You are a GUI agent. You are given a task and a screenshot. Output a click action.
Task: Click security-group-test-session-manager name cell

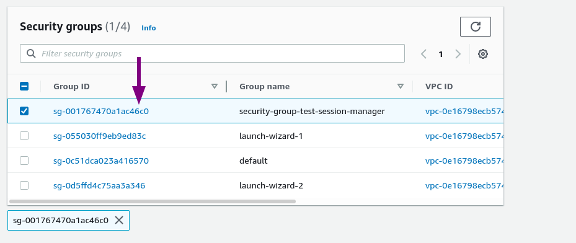click(312, 111)
